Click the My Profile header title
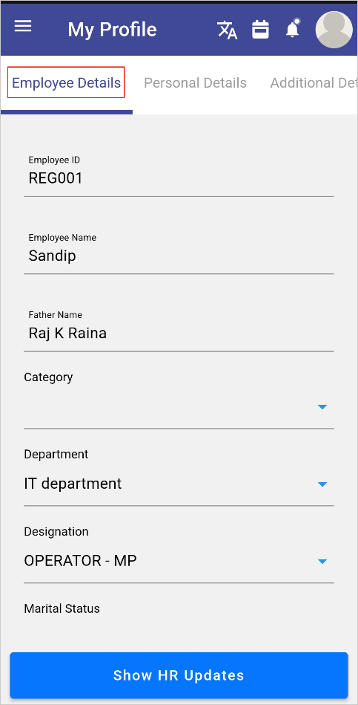Screen dimensions: 358x705 [112, 30]
